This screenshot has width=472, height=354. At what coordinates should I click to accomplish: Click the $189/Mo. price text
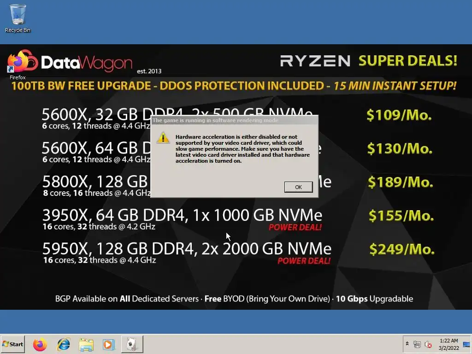pyautogui.click(x=401, y=182)
